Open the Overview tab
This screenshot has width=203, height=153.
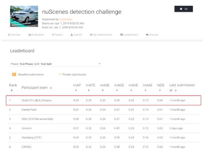[x=14, y=35]
